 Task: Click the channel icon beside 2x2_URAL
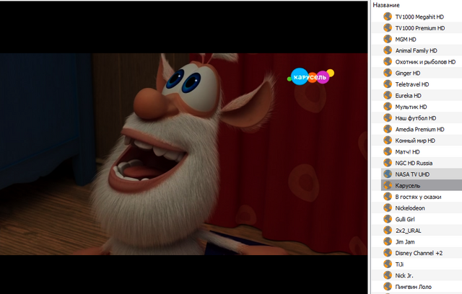tap(388, 230)
